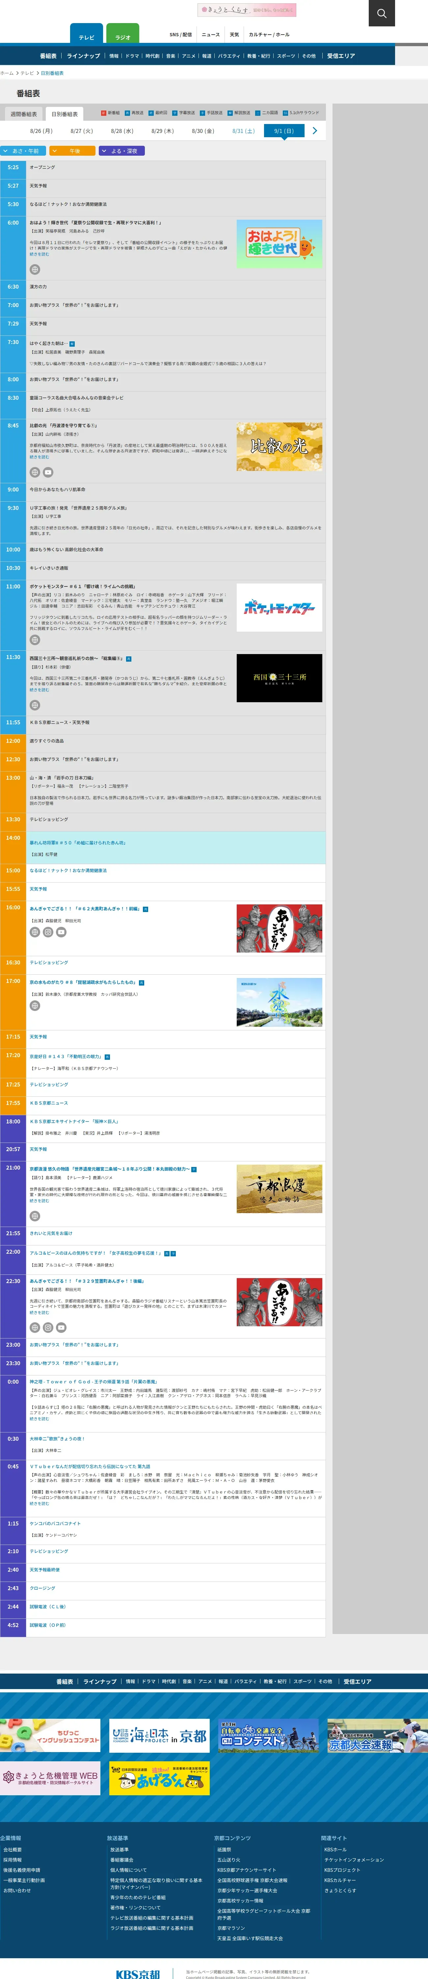Open the 8:30 童謡コーラス programme title

point(77,398)
